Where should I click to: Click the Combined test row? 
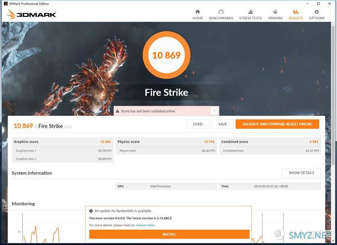pos(271,151)
